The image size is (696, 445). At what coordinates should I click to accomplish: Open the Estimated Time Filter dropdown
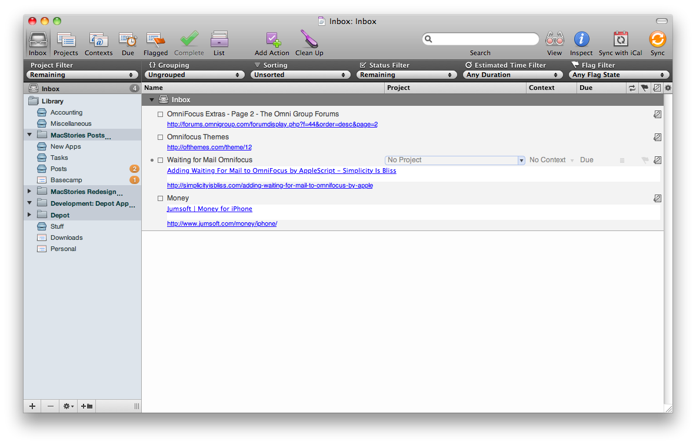(512, 75)
